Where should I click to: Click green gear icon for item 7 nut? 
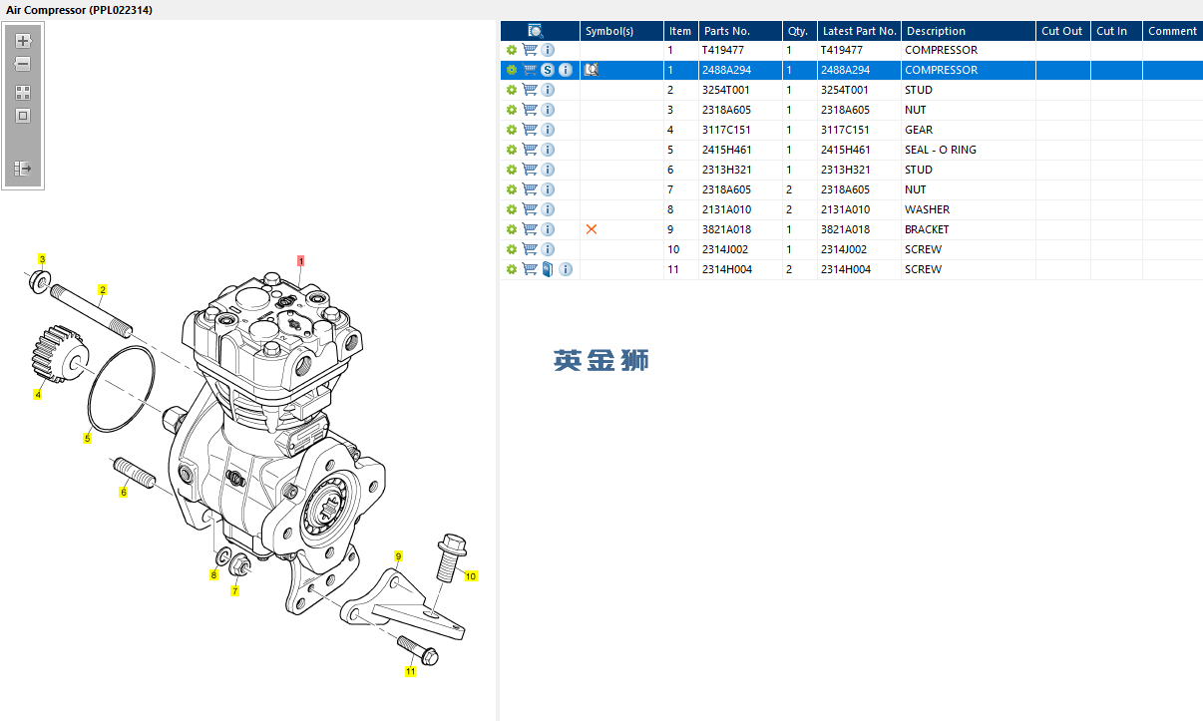(512, 189)
